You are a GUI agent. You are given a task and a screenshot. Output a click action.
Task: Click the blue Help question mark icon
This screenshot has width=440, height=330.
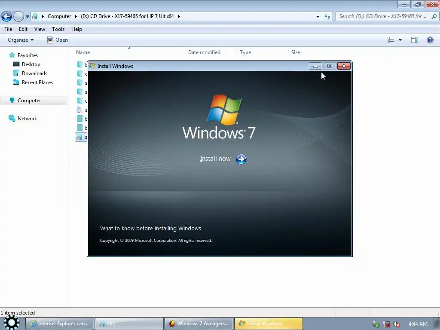(x=430, y=40)
